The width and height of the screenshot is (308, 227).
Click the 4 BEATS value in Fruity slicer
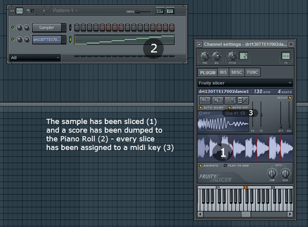coord(284,92)
